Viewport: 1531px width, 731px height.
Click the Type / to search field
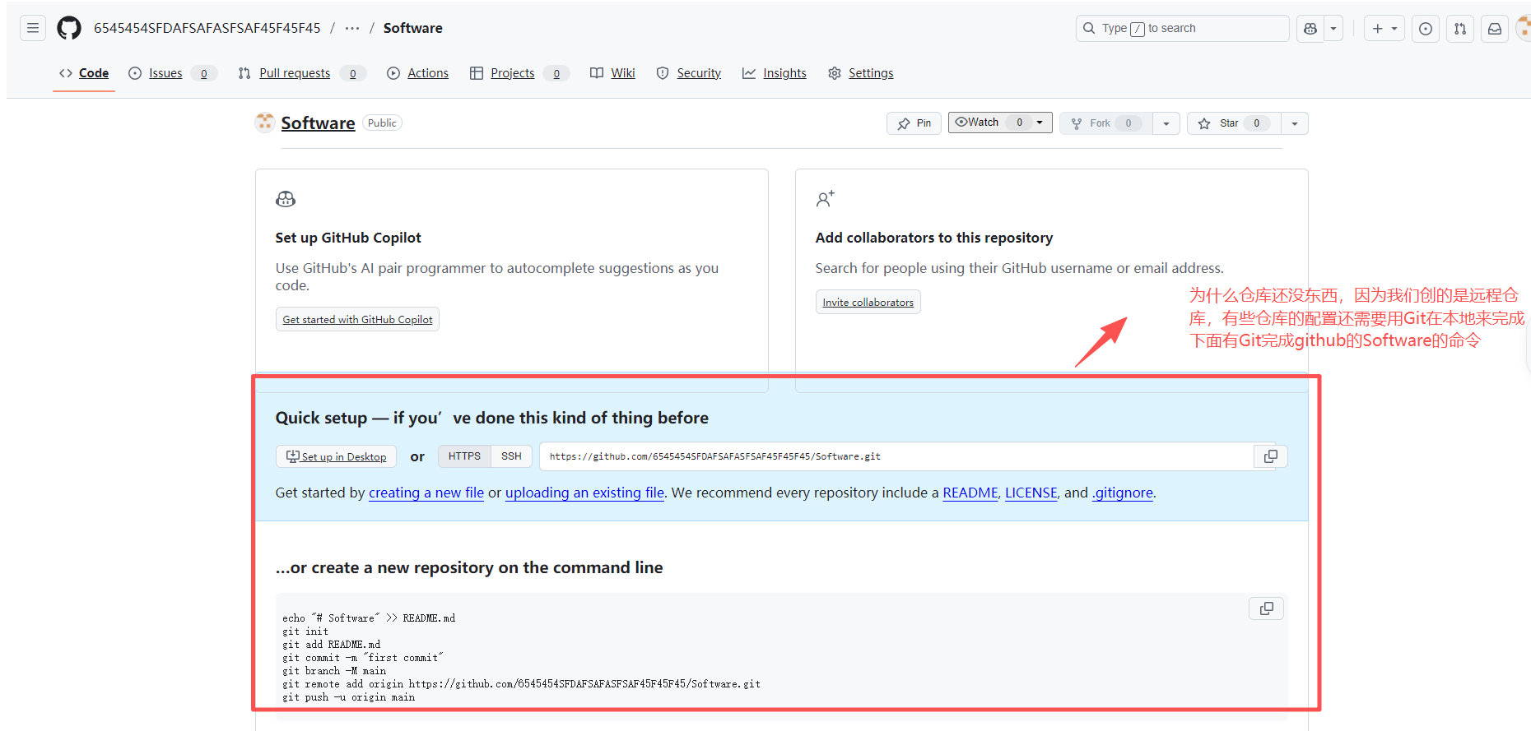coord(1182,28)
